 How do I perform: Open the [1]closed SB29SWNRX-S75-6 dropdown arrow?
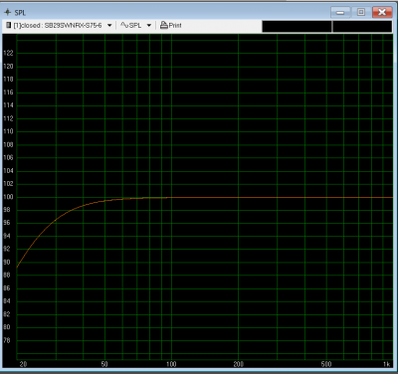point(109,26)
